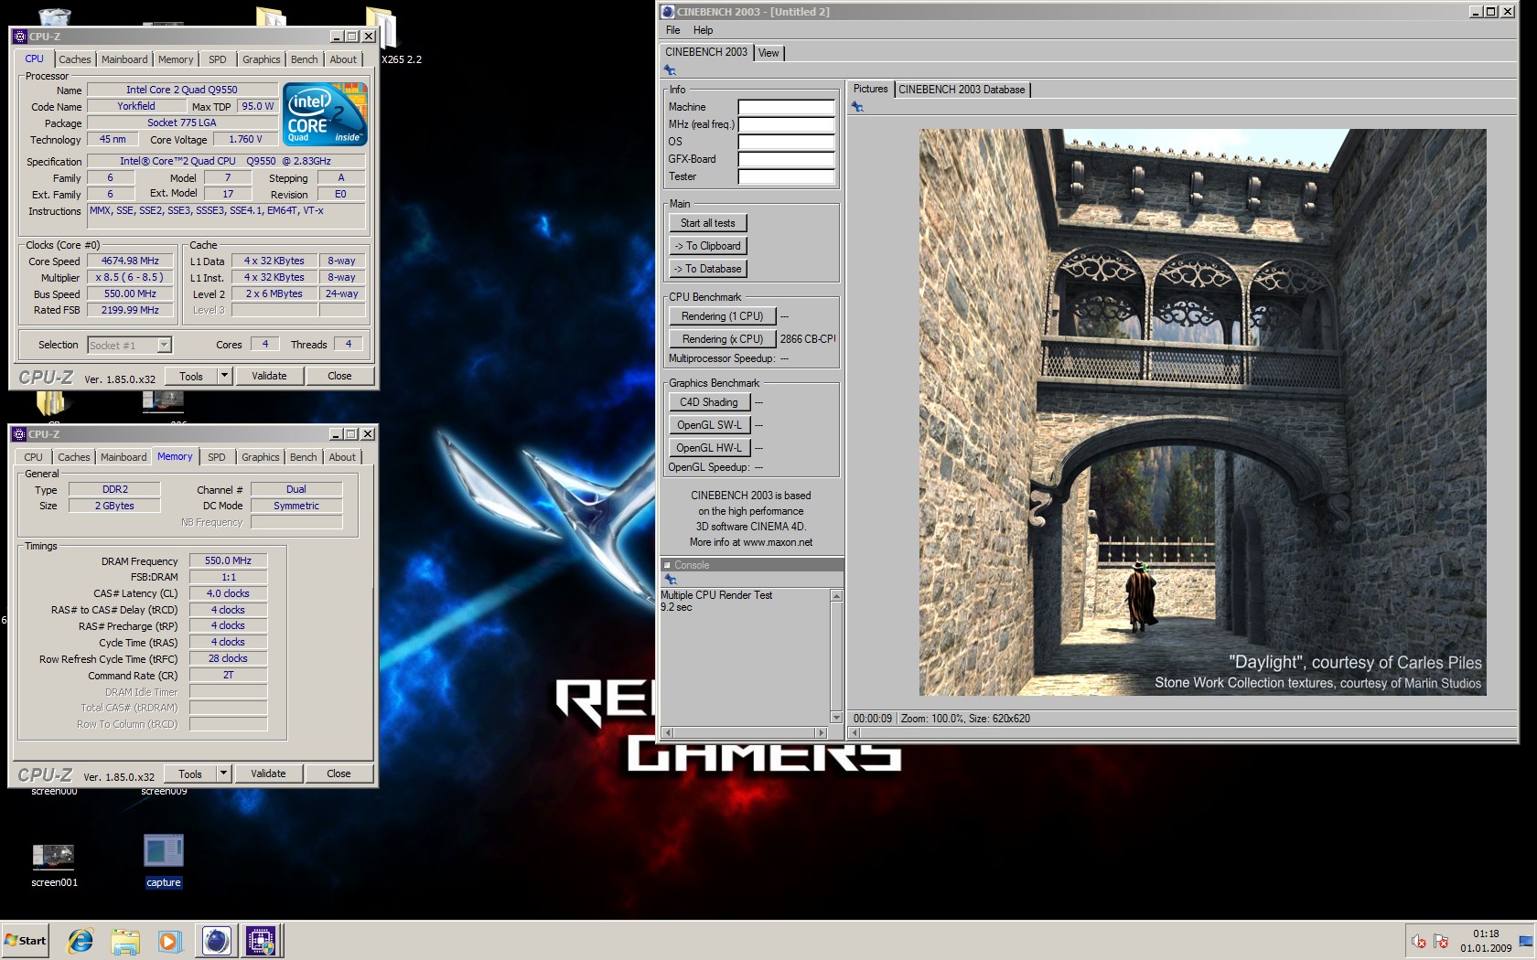Select the capture desktop icon
Screen dimensions: 1537x960
point(164,860)
